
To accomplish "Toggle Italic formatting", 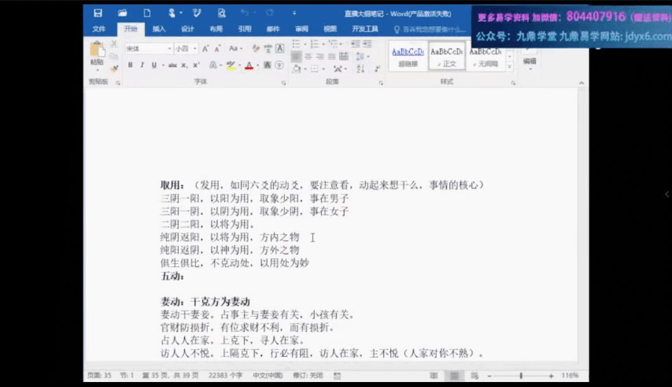I will [x=142, y=65].
